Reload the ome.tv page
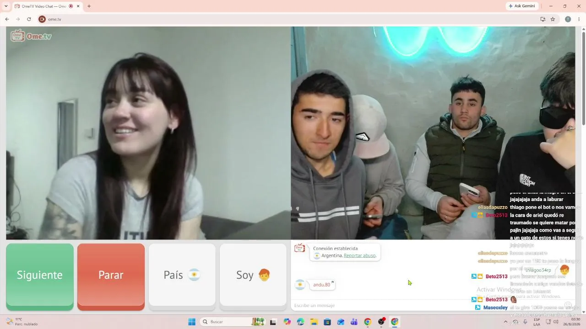The width and height of the screenshot is (586, 329). (29, 19)
